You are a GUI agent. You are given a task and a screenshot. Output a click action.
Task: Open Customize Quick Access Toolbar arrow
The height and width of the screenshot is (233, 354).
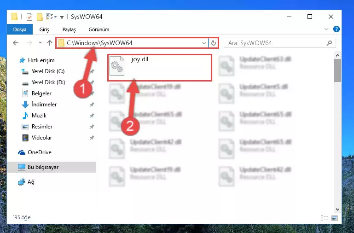point(62,17)
